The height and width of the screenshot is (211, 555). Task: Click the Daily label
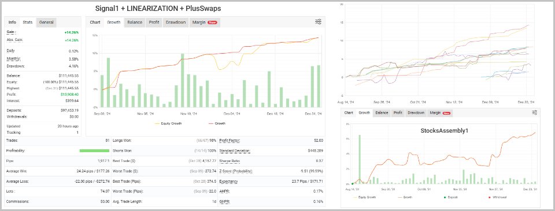click(10, 51)
